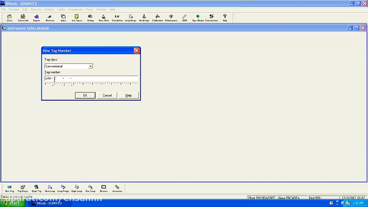Click the Help button in dialog
Screen dimensions: 368x207
point(128,95)
